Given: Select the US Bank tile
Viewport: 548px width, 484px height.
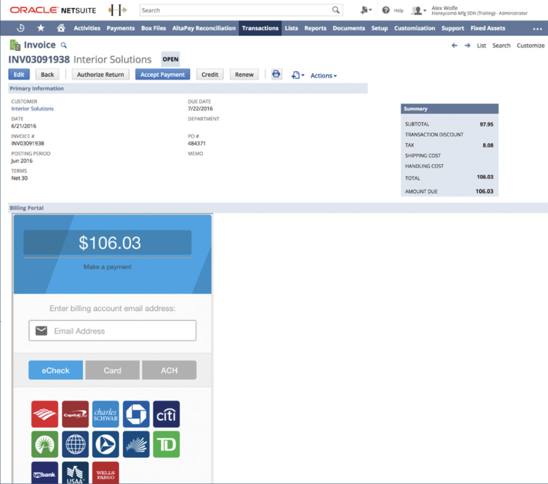Looking at the screenshot, I should tap(45, 473).
